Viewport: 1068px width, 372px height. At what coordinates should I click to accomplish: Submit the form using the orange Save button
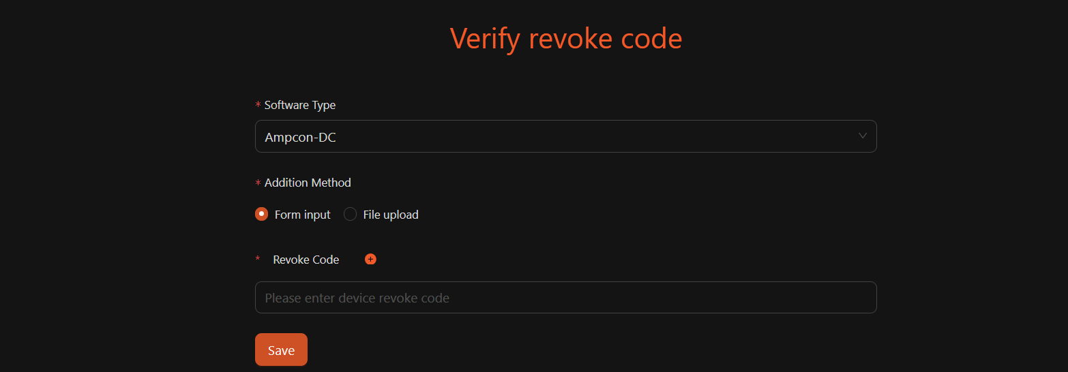(x=281, y=350)
